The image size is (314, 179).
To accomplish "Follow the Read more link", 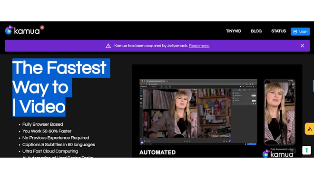I will 199,46.
